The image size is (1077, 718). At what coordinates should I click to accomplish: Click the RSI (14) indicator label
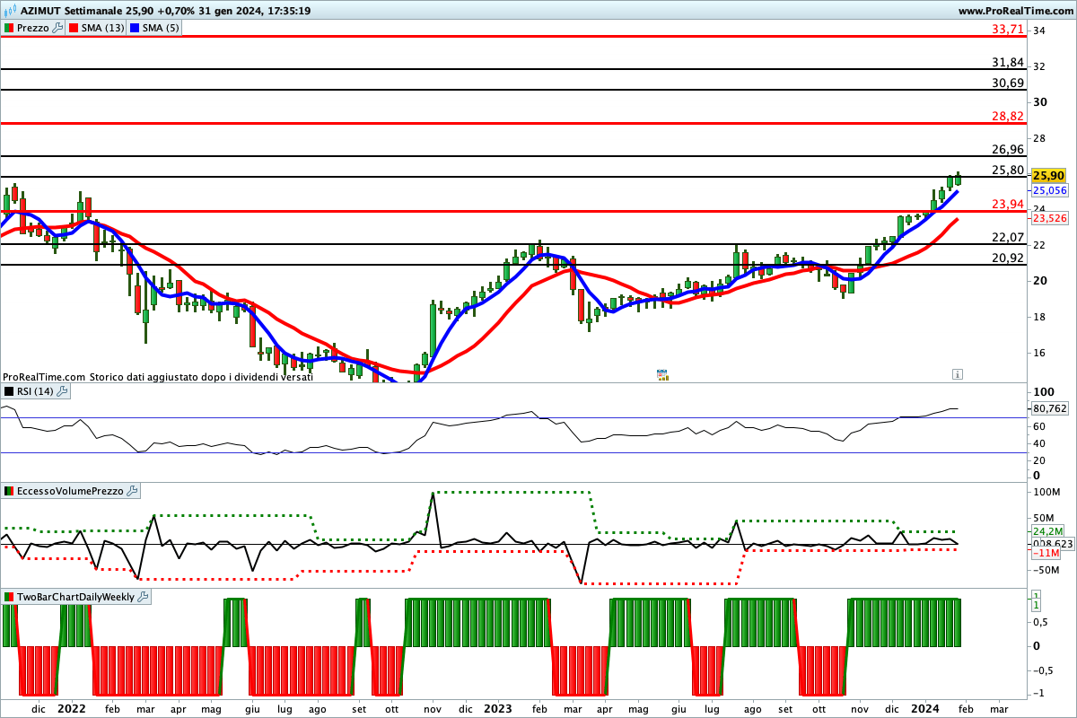point(35,391)
